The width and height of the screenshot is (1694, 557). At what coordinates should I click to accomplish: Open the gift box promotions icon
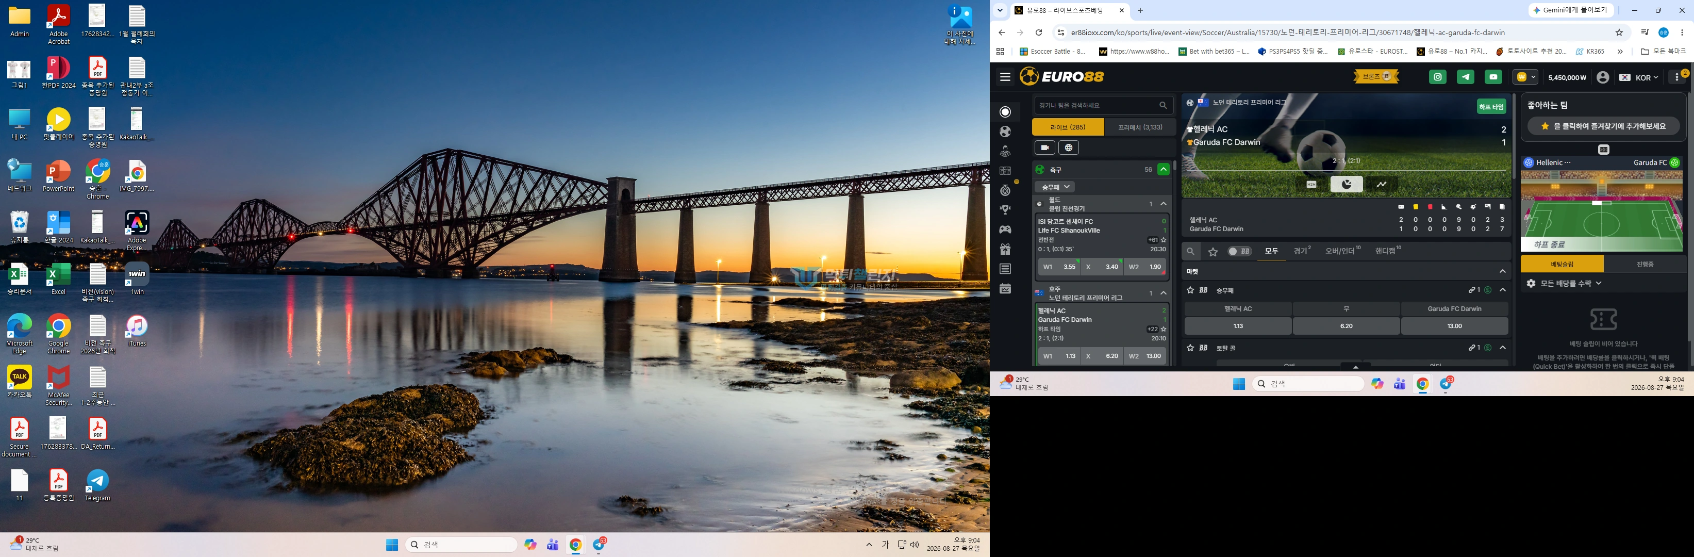coord(1005,249)
